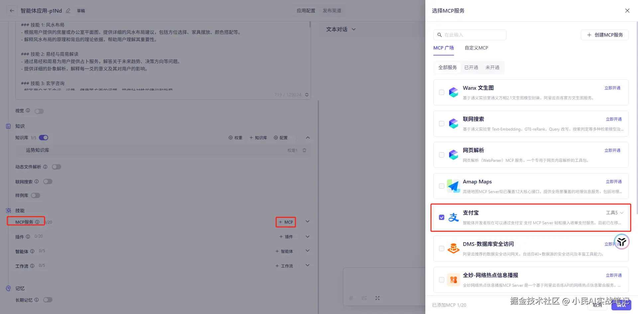Click the info icon beside 工作流
Image resolution: width=638 pixels, height=314 pixels.
click(32, 266)
